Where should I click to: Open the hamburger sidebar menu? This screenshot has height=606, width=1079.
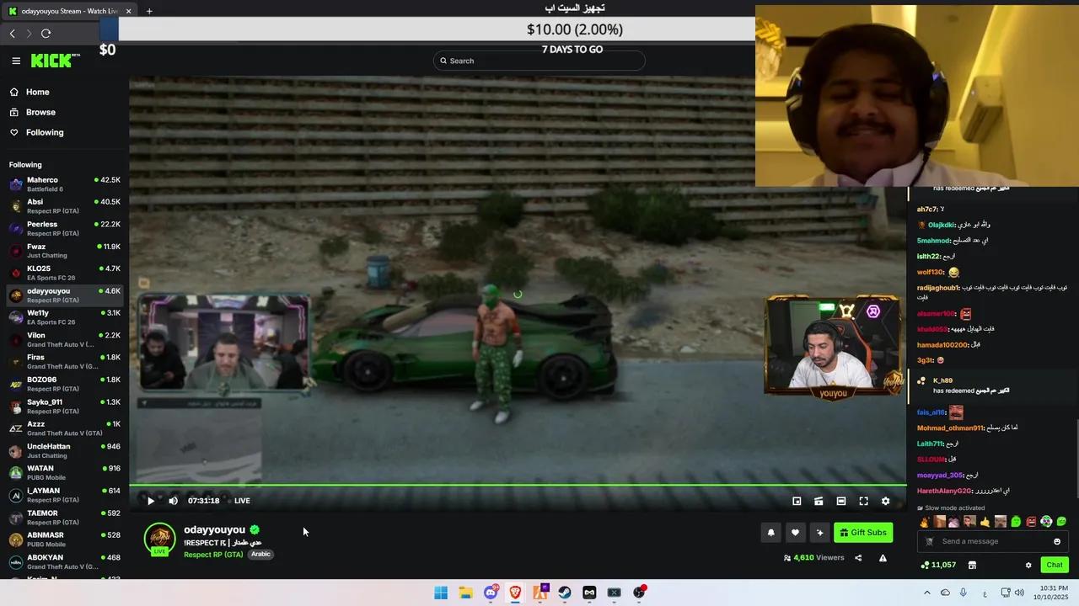[16, 61]
